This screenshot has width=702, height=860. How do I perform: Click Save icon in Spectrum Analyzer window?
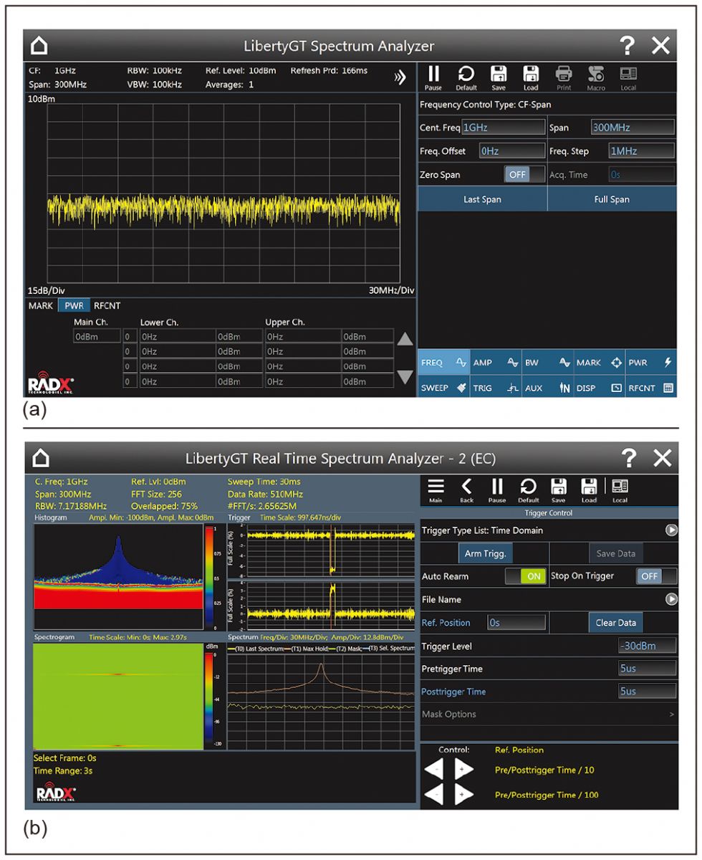pos(499,77)
